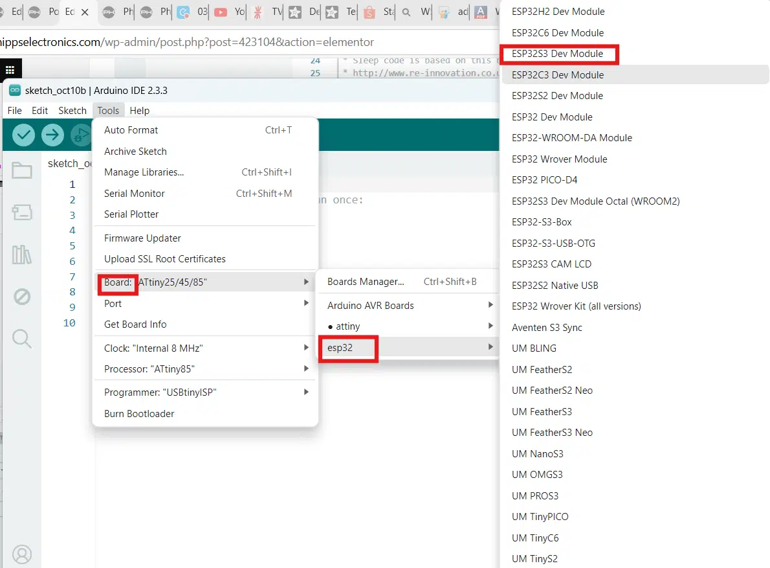Select ESP32 Wrover Module board
This screenshot has width=770, height=568.
click(x=635, y=159)
